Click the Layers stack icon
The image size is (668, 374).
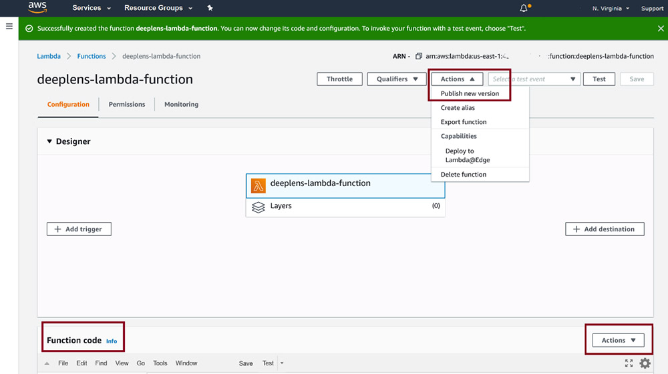[258, 207]
